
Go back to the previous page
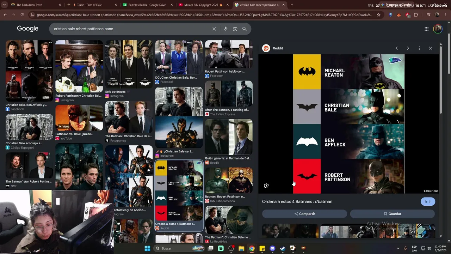(x=5, y=15)
